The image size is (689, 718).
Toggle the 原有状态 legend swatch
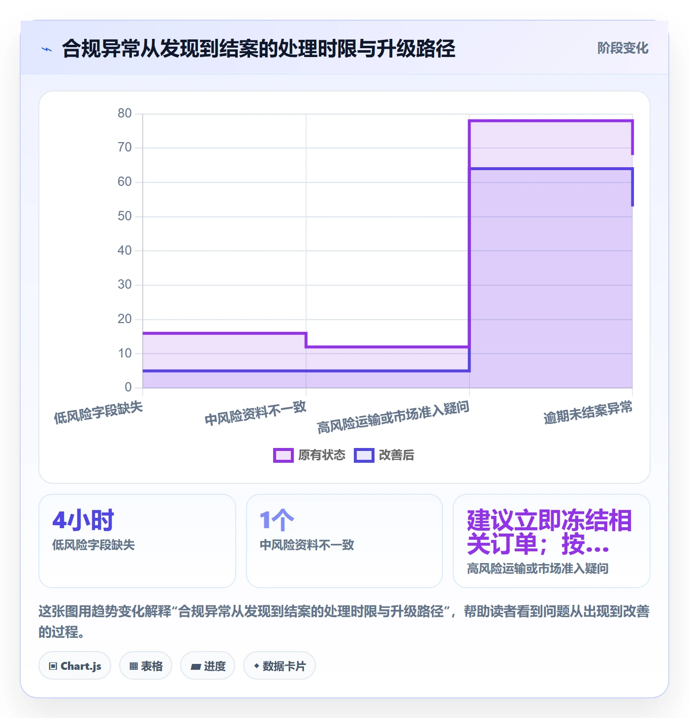tap(283, 455)
